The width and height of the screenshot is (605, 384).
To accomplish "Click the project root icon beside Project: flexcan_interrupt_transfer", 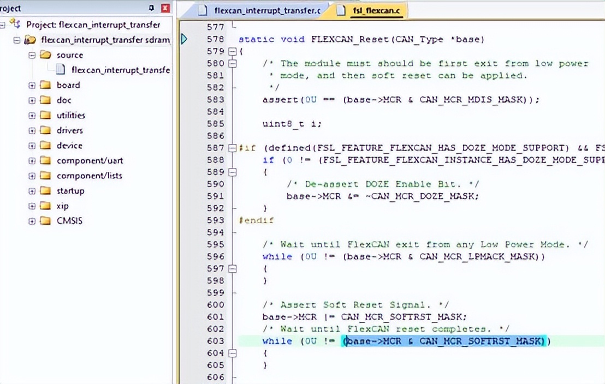I will (x=15, y=23).
